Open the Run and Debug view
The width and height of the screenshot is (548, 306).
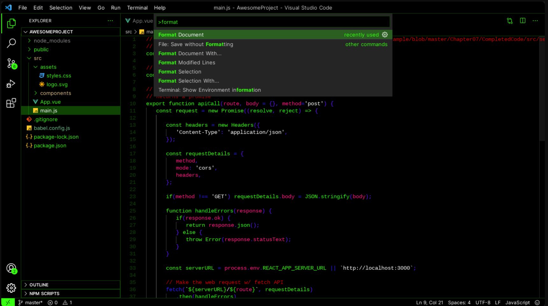11,84
